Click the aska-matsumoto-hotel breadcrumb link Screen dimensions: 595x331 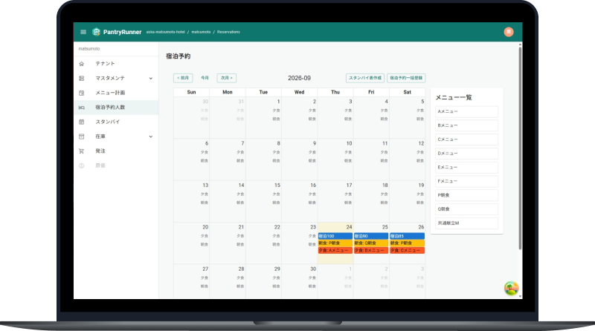click(165, 32)
